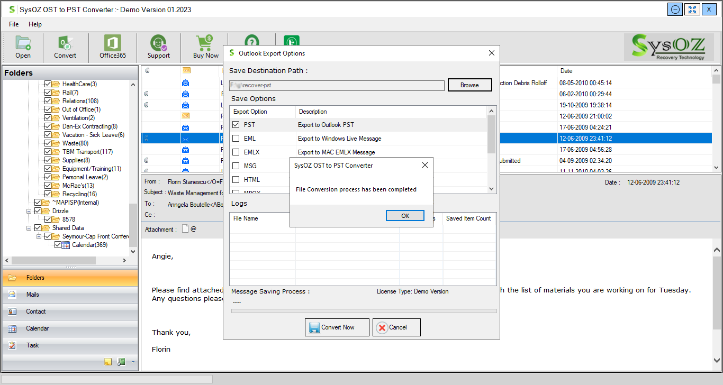
Task: Click the Support toolbar icon
Action: (158, 47)
